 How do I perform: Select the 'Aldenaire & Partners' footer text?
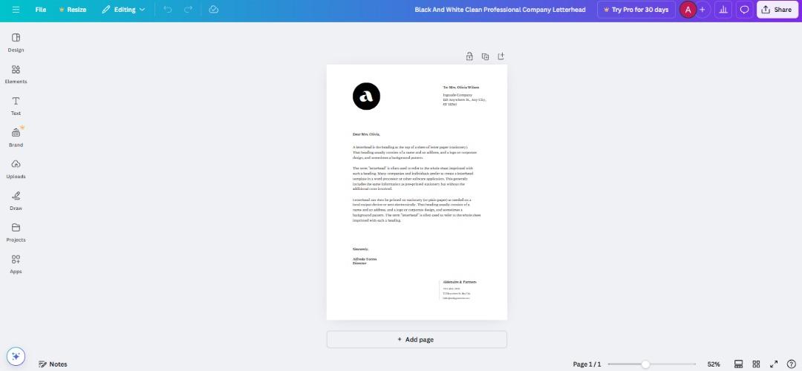point(460,282)
